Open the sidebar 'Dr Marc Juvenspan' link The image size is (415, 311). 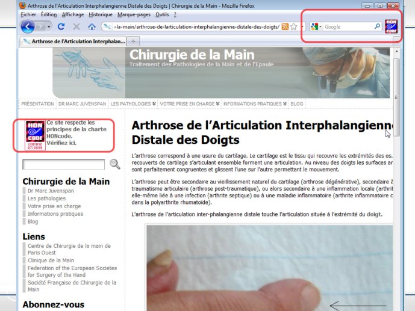click(51, 191)
